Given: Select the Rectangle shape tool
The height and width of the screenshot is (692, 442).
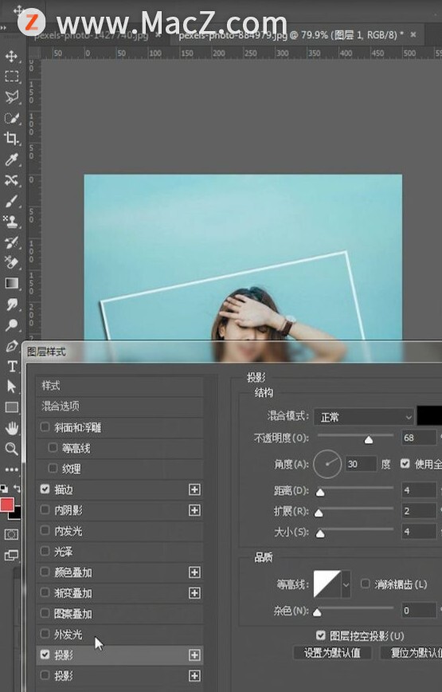Looking at the screenshot, I should pos(11,407).
